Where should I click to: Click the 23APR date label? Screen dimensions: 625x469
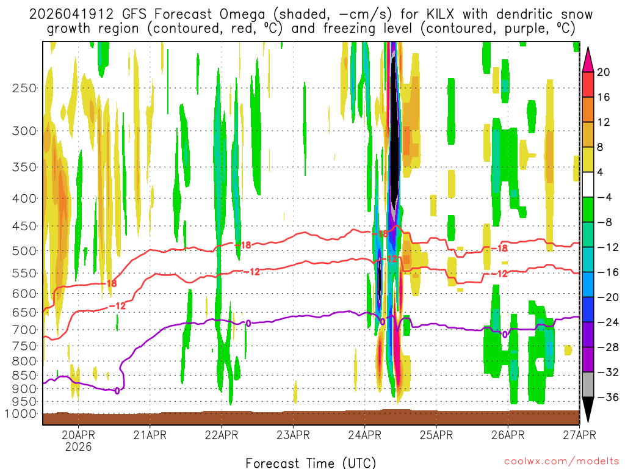pyautogui.click(x=293, y=435)
